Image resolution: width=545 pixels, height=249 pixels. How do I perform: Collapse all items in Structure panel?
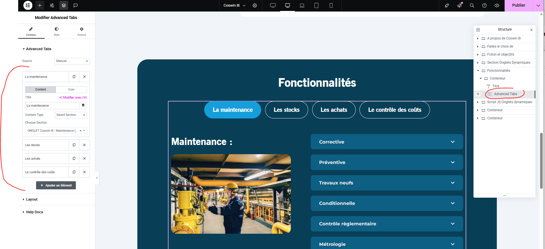click(478, 30)
